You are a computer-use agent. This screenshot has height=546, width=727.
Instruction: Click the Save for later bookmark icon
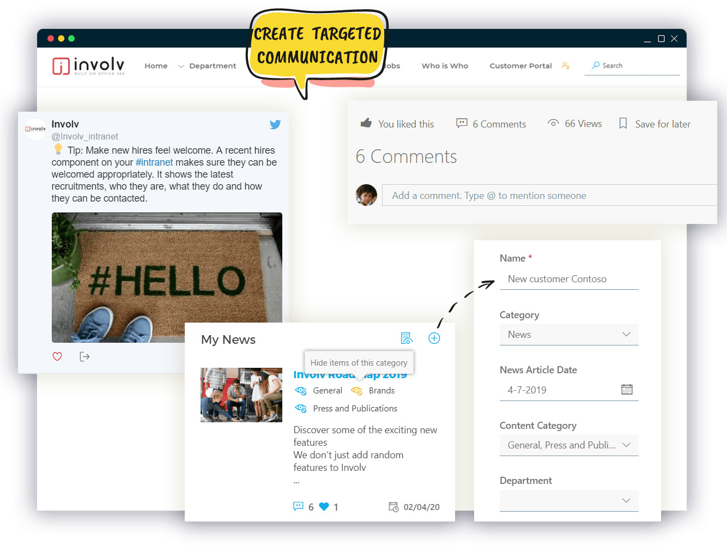pos(623,124)
